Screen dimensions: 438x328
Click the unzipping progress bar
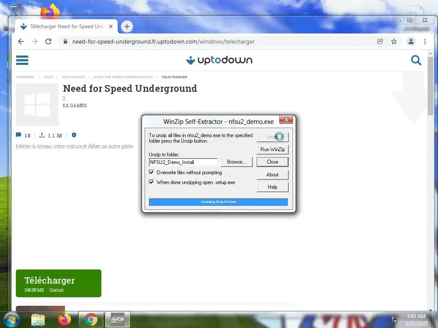coord(219,202)
